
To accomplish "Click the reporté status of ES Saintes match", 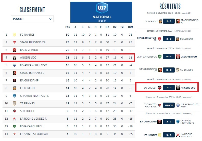I will pyautogui.click(x=169, y=105).
